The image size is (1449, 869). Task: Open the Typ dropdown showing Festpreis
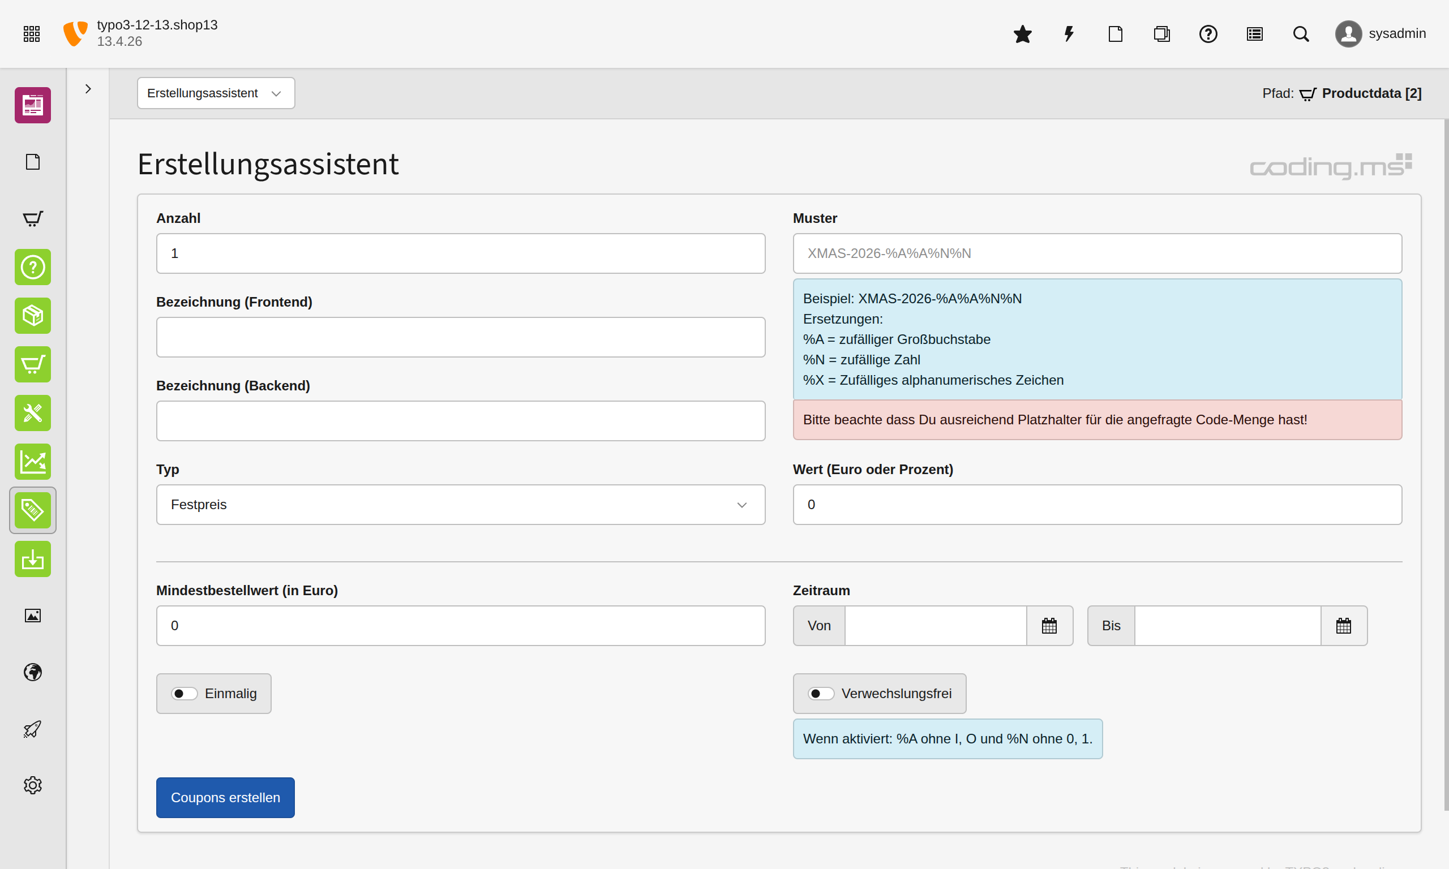click(460, 504)
